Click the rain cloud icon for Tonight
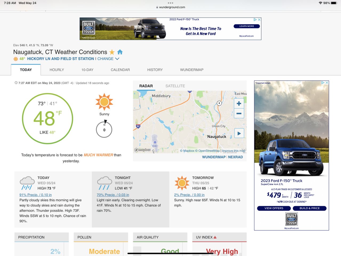The height and width of the screenshot is (256, 341). [x=105, y=183]
